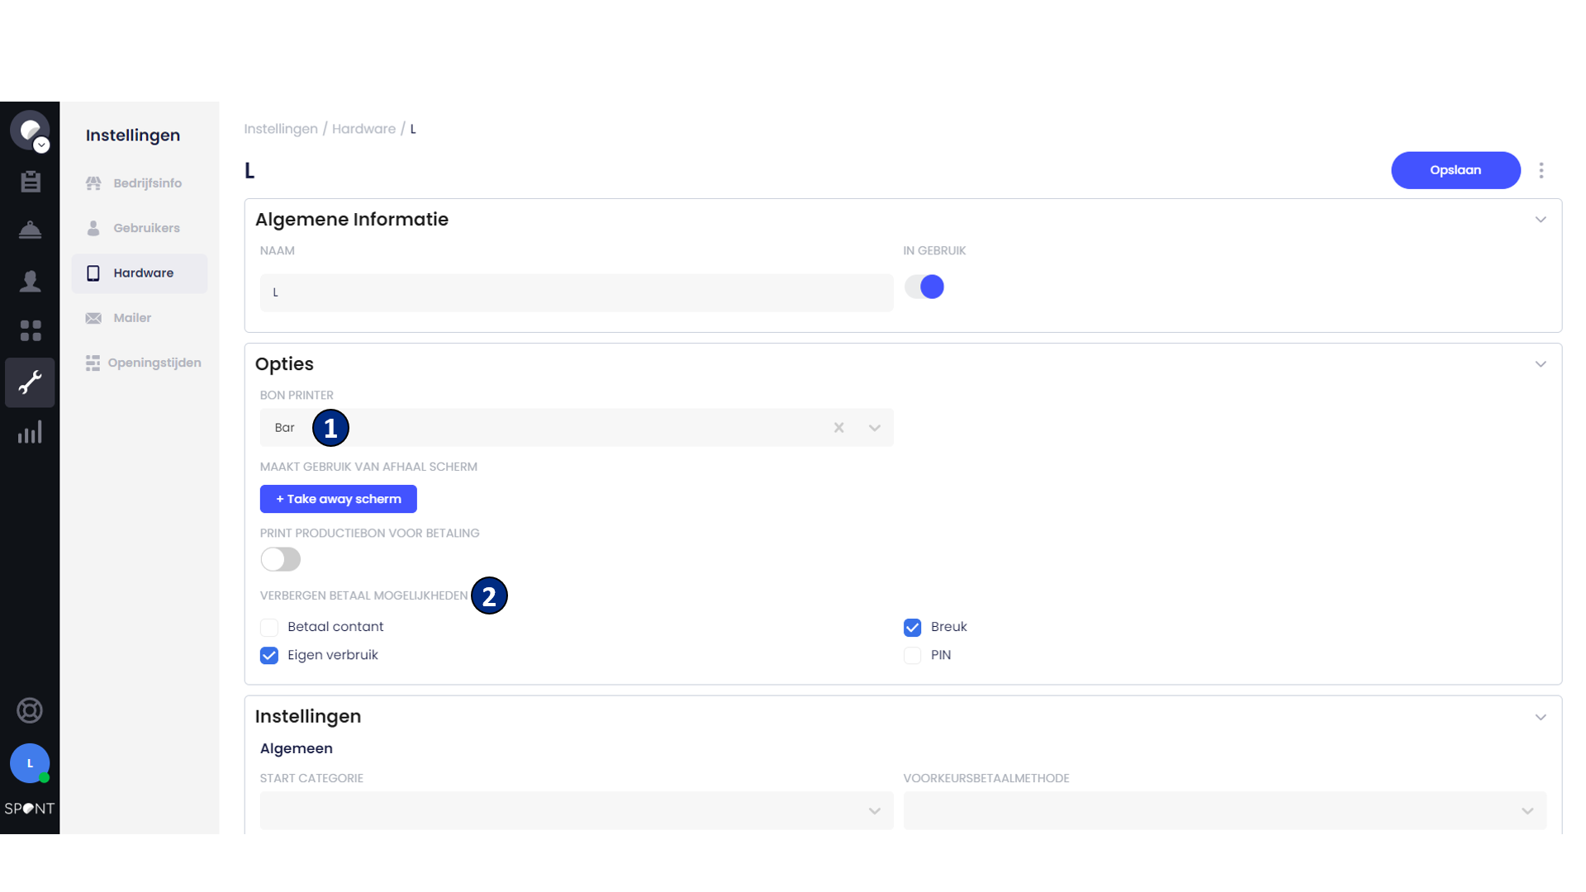Click the lifebuoy support icon
The width and height of the screenshot is (1586, 892).
30,710
